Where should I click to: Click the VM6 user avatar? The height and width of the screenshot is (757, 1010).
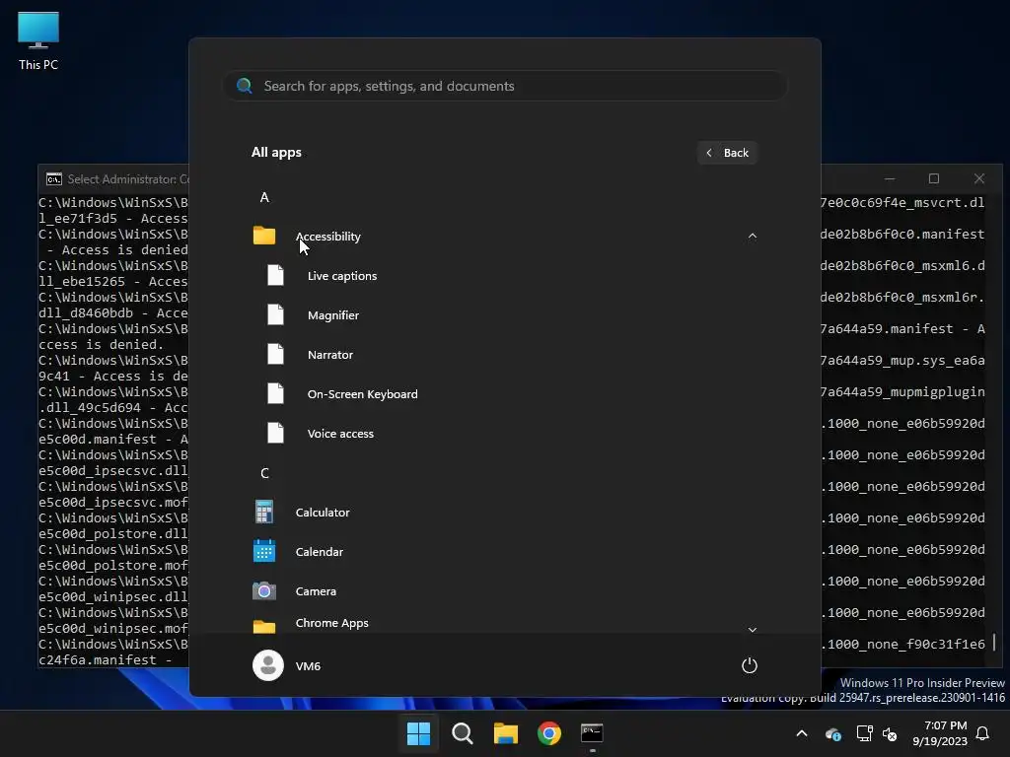(268, 665)
